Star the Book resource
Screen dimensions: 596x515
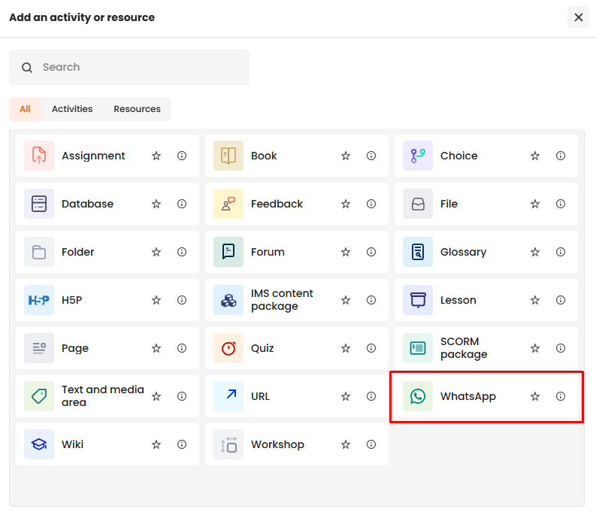pos(346,156)
